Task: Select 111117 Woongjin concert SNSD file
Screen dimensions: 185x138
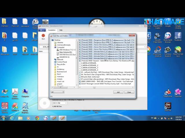Action: pyautogui.click(x=105, y=84)
